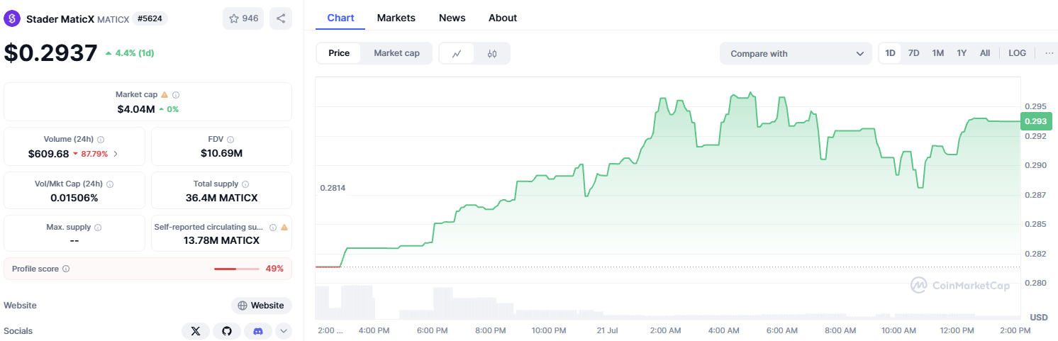Set chart range to All

click(985, 53)
